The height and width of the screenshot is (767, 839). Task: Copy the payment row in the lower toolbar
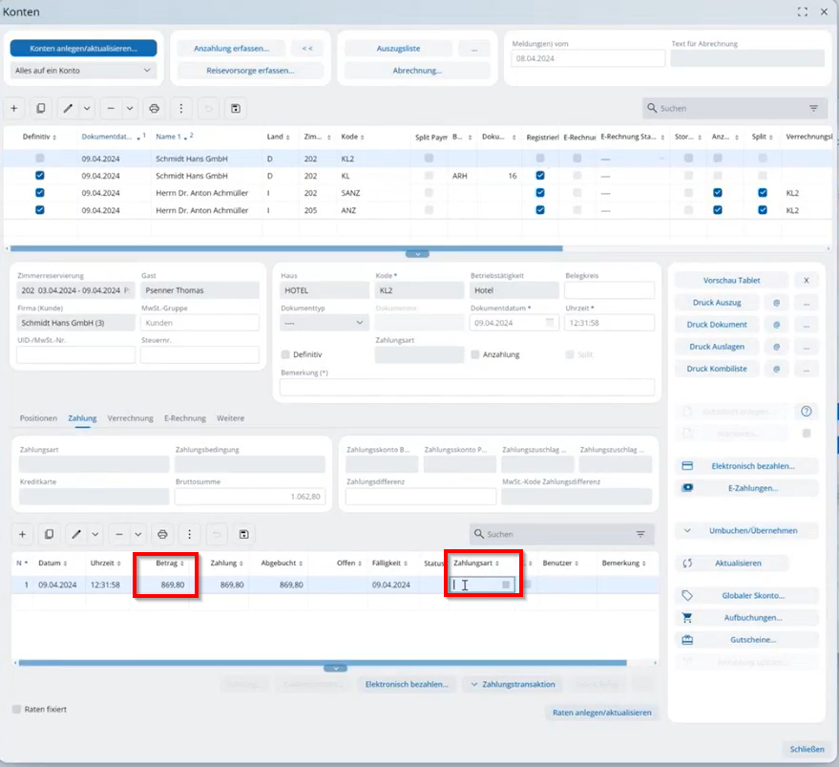click(50, 535)
